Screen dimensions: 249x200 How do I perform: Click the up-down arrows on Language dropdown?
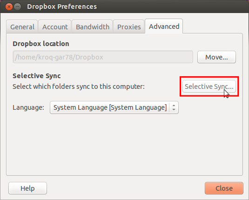[x=174, y=107]
